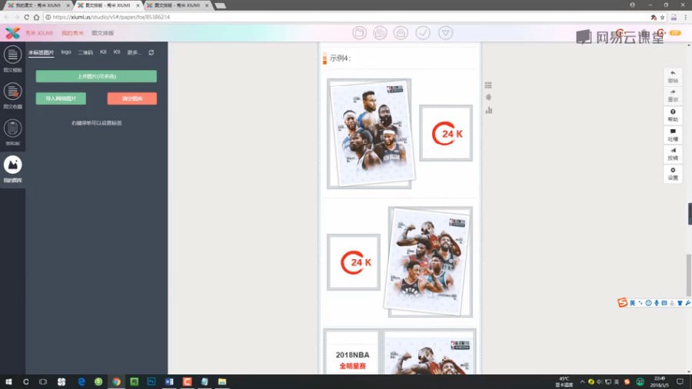Open Chrome from the taskbar
The height and width of the screenshot is (389, 692).
click(x=116, y=381)
